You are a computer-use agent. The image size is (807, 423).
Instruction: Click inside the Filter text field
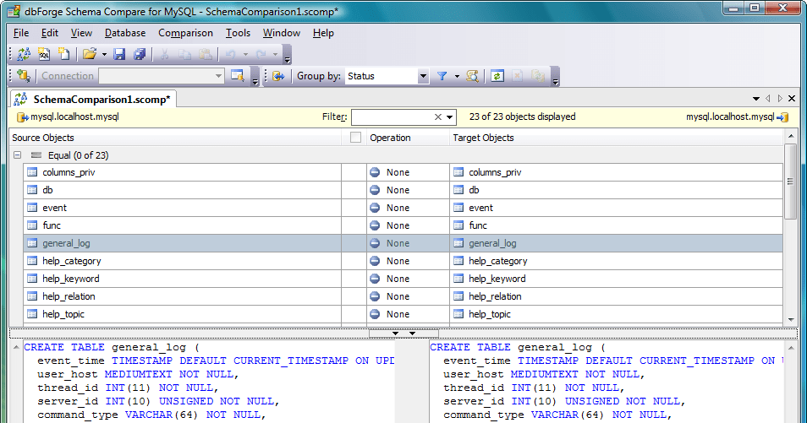click(392, 117)
